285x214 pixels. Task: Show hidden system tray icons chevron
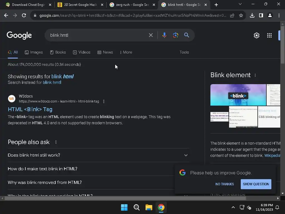click(233, 207)
